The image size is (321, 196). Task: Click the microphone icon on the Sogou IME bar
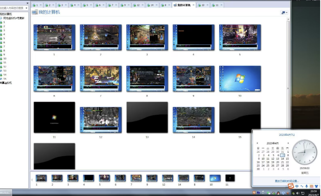307,186
